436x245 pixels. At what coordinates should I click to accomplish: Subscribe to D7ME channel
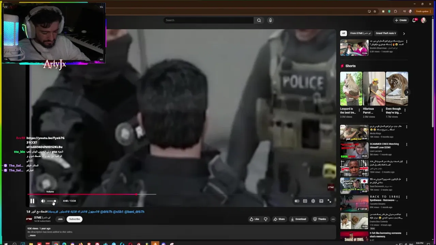coord(75,219)
